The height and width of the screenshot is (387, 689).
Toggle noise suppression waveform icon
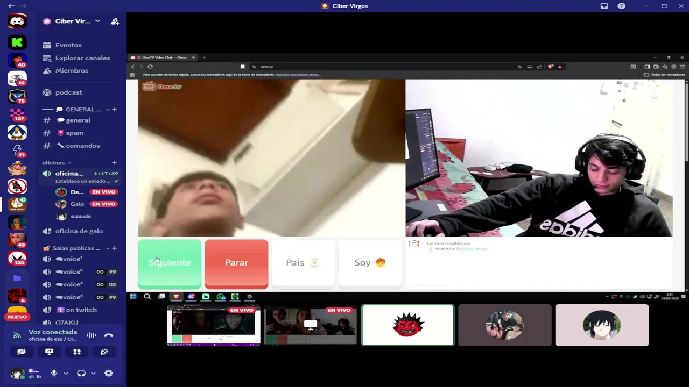point(91,335)
